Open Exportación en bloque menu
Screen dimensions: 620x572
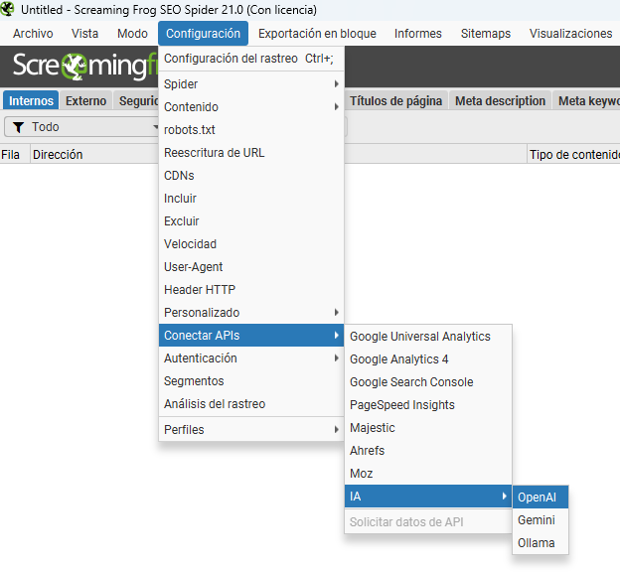(317, 34)
